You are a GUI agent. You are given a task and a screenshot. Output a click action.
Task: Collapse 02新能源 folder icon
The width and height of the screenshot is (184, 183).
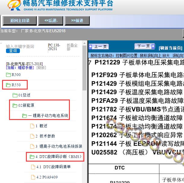tap(15, 105)
